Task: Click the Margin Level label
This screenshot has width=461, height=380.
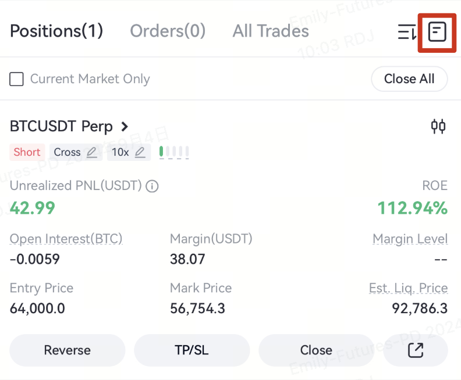Action: (x=410, y=239)
